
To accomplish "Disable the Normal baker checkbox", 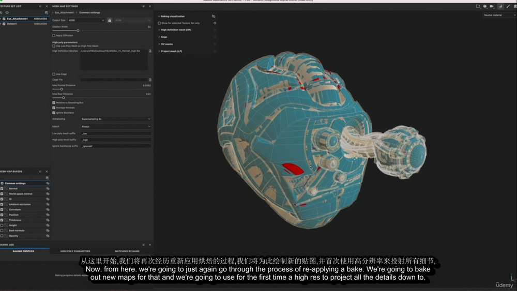I will (2, 189).
